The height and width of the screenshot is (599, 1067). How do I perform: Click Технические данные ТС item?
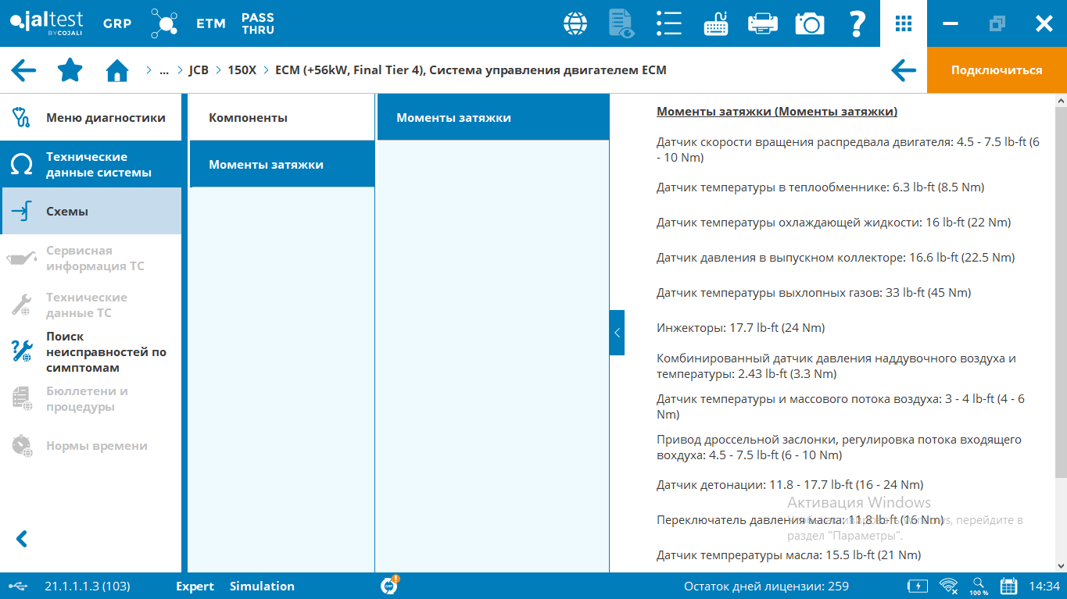tap(91, 305)
